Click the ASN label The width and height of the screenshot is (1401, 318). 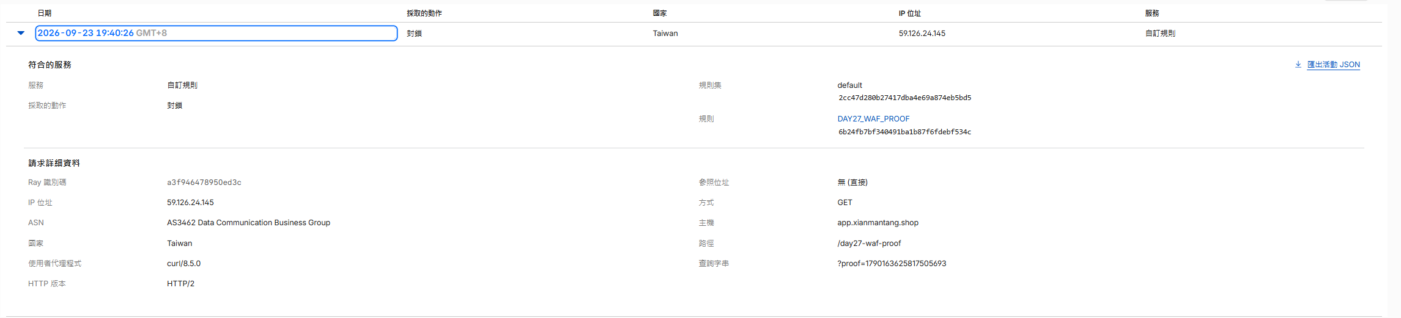pyautogui.click(x=36, y=223)
